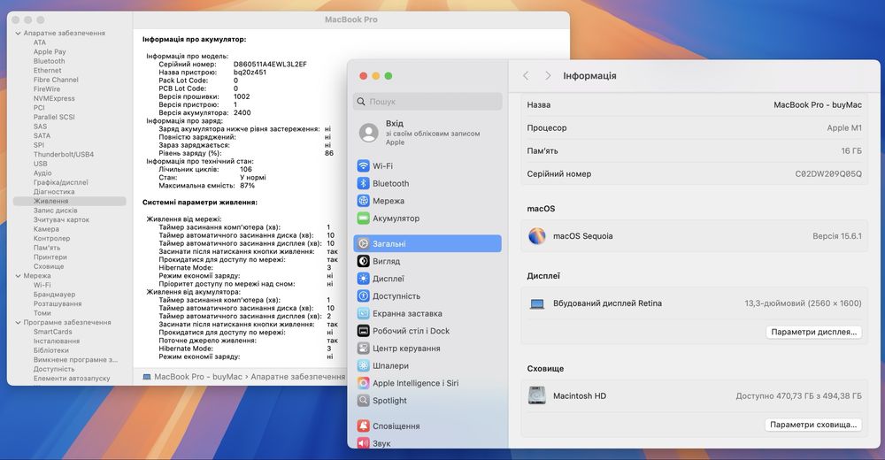Select Принтери in hardware list
Viewport: 885px width, 460px height.
(x=50, y=257)
